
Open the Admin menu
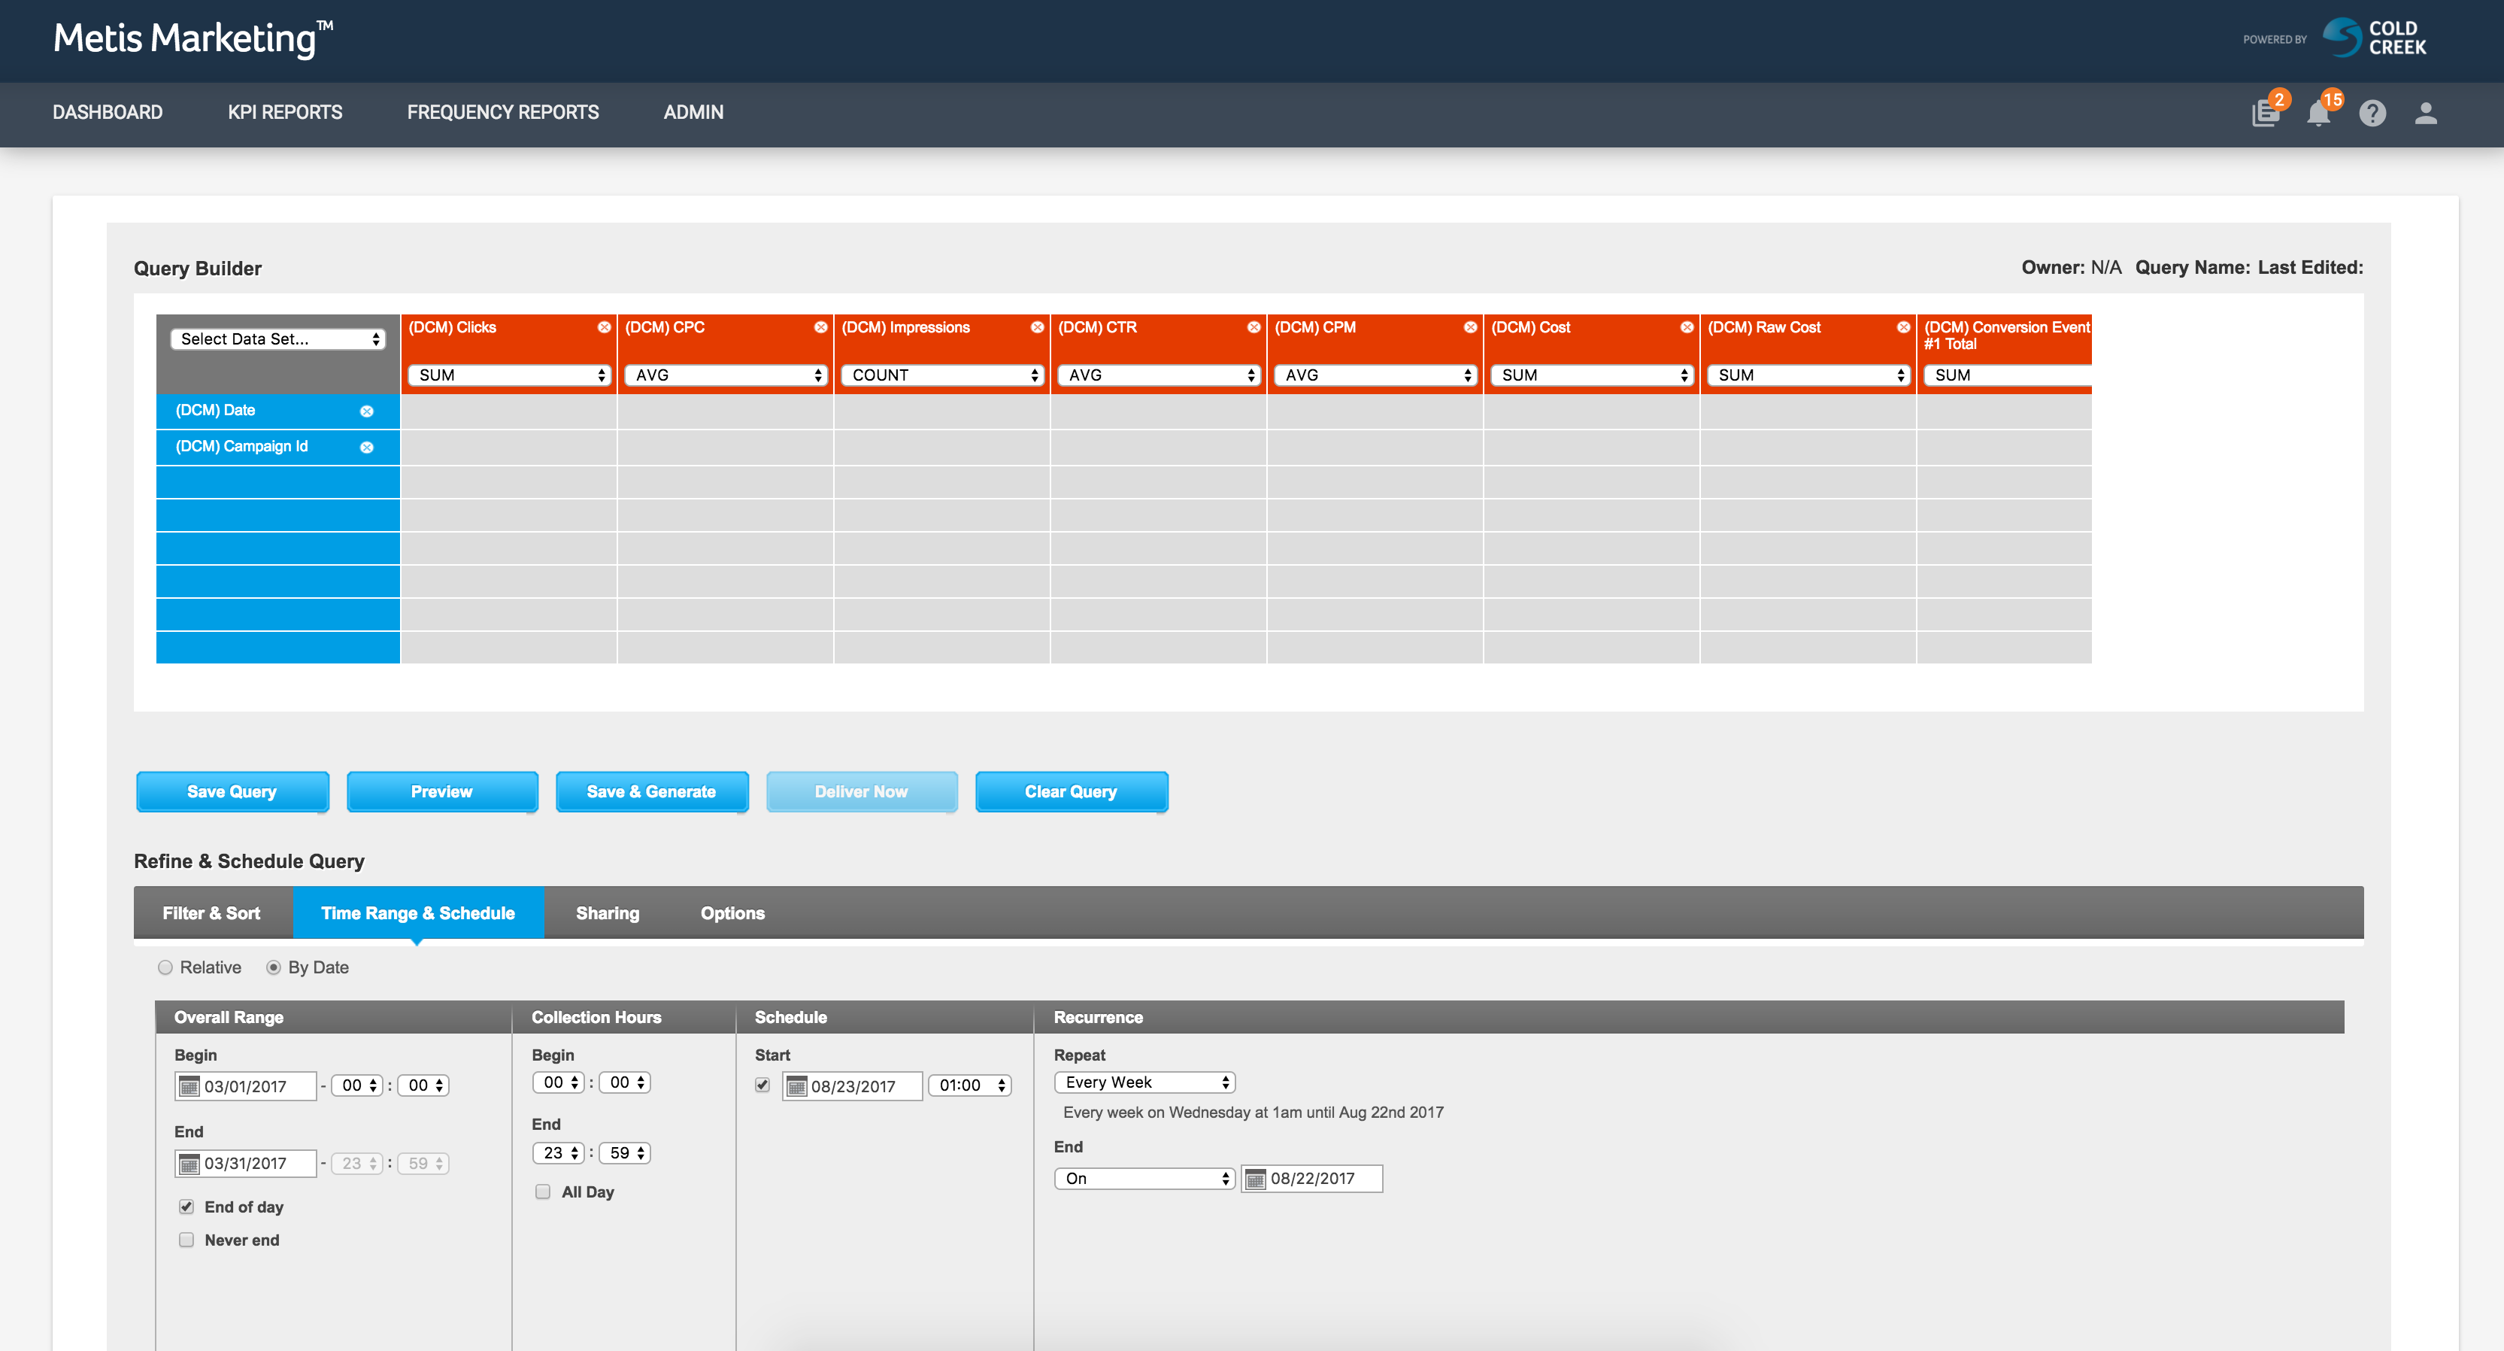tap(693, 113)
